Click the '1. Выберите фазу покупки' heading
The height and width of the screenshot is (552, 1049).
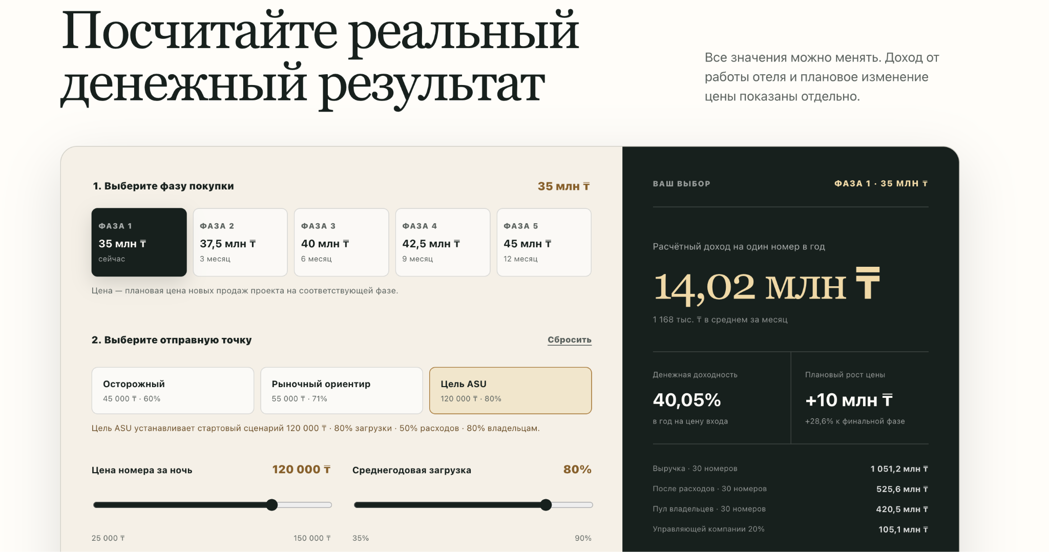[x=163, y=186]
